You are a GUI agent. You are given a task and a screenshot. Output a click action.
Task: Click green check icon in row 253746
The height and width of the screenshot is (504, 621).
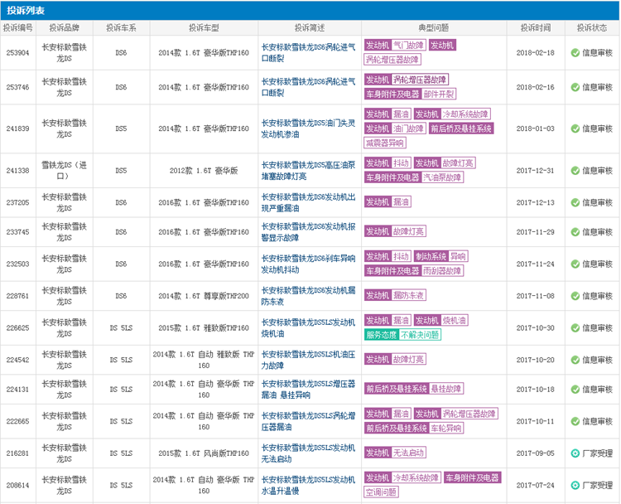[575, 87]
